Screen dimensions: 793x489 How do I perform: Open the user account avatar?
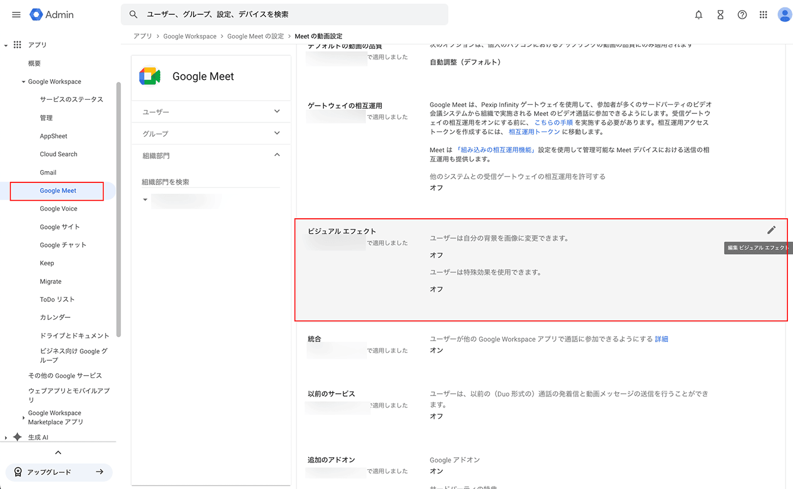pyautogui.click(x=785, y=15)
